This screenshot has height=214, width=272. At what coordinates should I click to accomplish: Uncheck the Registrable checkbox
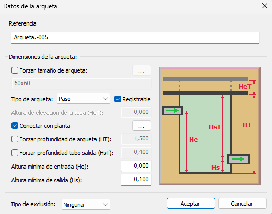pos(117,99)
